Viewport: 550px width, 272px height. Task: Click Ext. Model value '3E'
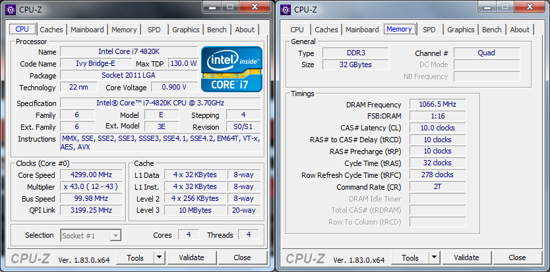click(x=162, y=126)
